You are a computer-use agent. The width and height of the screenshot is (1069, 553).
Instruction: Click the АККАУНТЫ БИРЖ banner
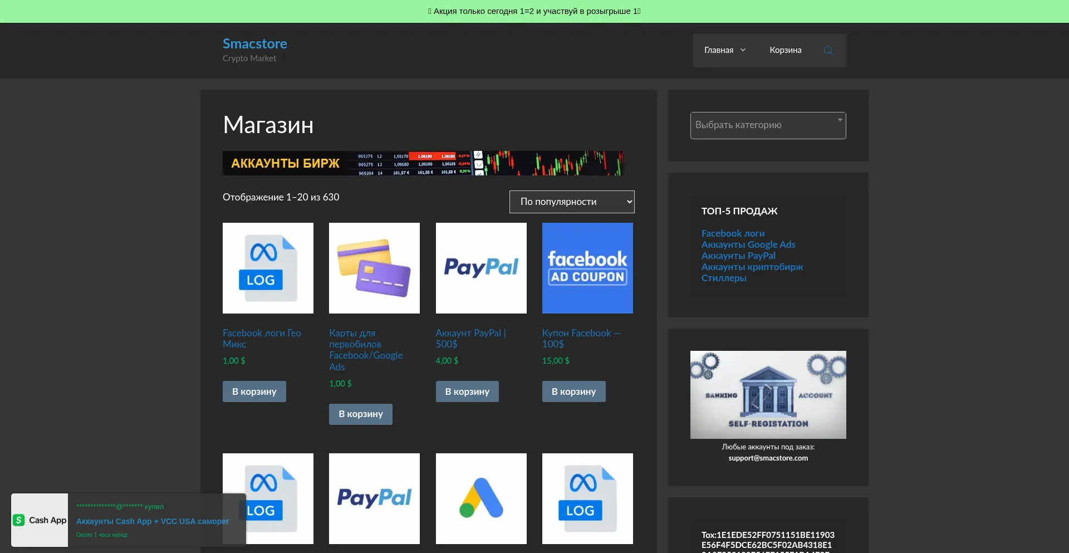(423, 163)
